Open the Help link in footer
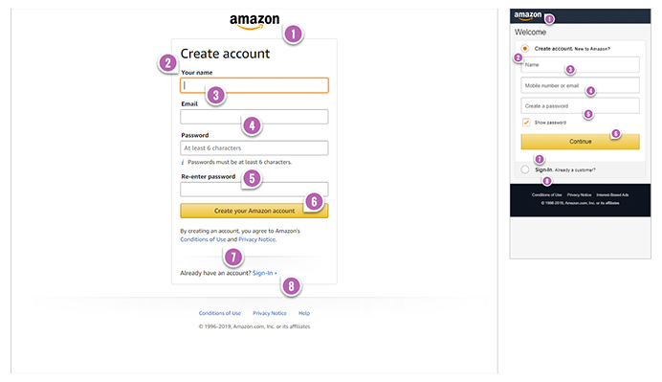The image size is (662, 382). (304, 313)
